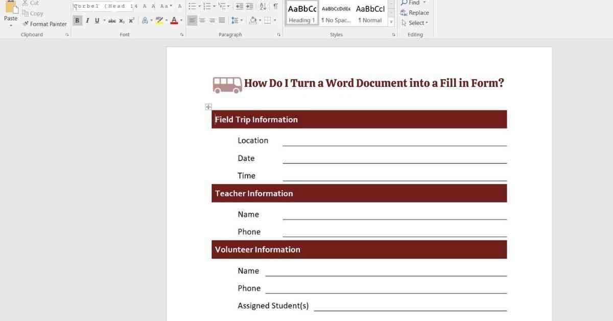The width and height of the screenshot is (613, 321).
Task: Click the Font name input box
Action: pos(102,7)
